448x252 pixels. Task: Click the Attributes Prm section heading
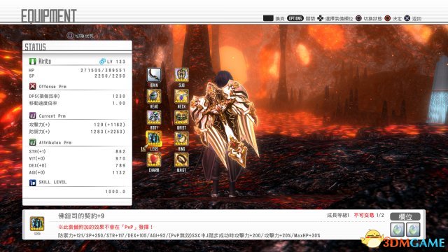(x=55, y=142)
